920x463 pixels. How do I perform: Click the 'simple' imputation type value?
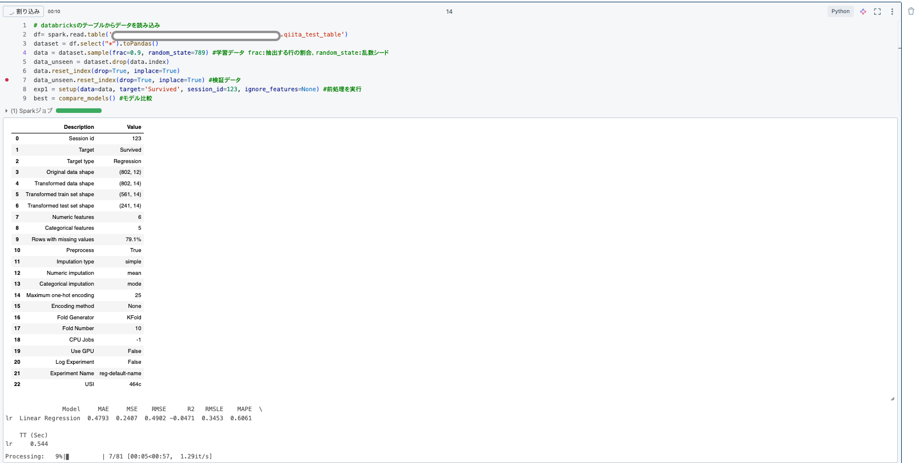(133, 262)
